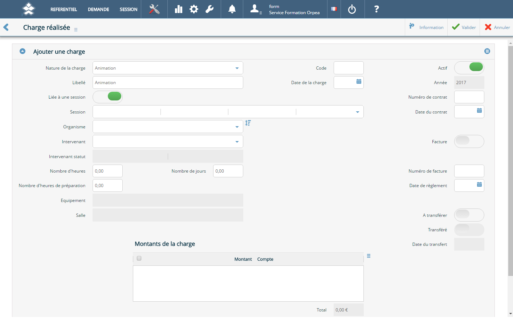
Task: Check the select-all box in Montants table
Action: (x=139, y=258)
